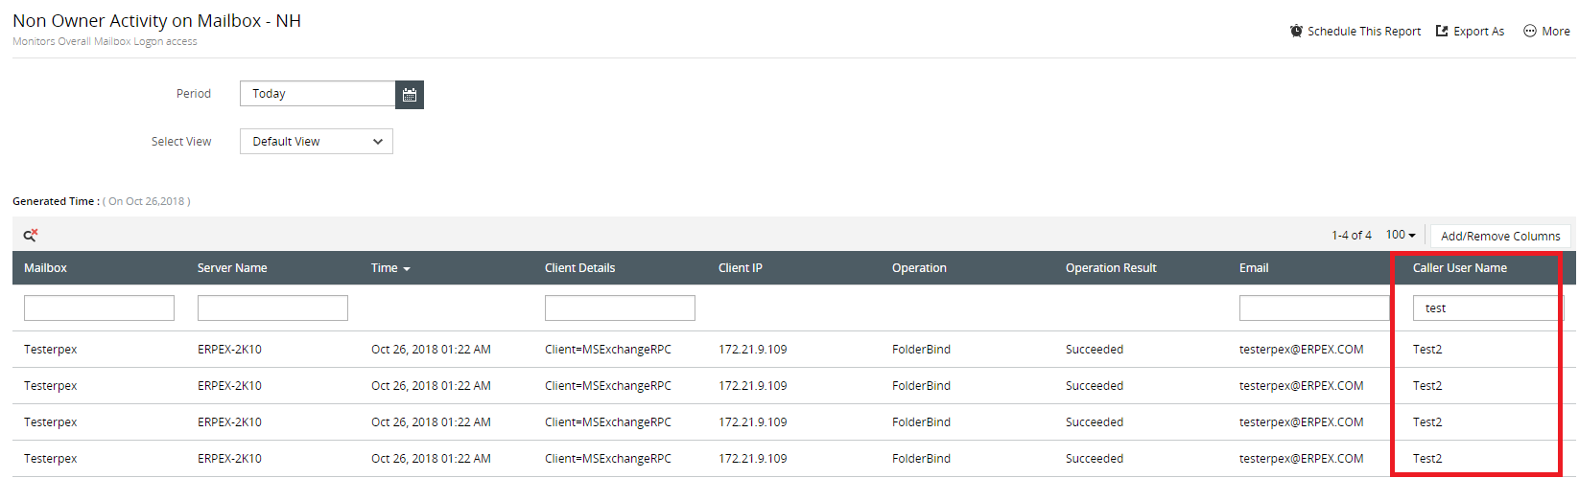1579x478 pixels.
Task: Click the Add/Remove Columns button
Action: pos(1500,236)
